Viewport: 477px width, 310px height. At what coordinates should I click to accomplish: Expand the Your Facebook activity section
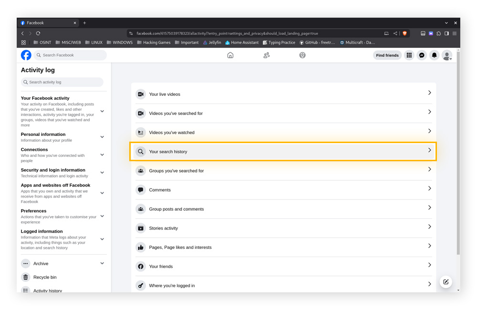(x=102, y=111)
